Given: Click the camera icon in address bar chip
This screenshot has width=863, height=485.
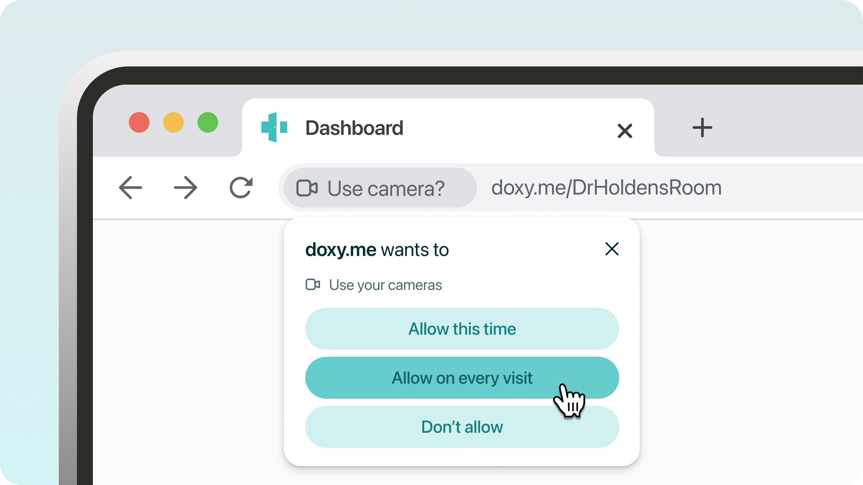Looking at the screenshot, I should tap(307, 188).
